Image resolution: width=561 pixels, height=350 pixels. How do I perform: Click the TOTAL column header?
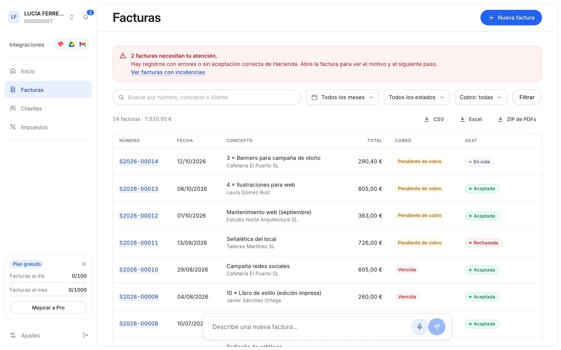click(x=375, y=141)
